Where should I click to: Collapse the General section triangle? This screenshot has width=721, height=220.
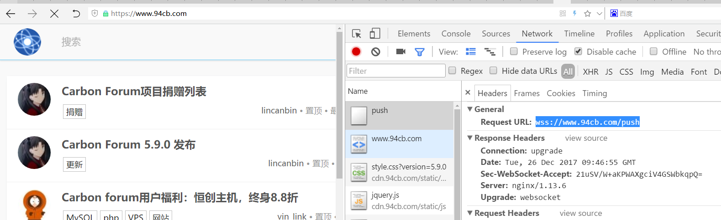(x=470, y=109)
